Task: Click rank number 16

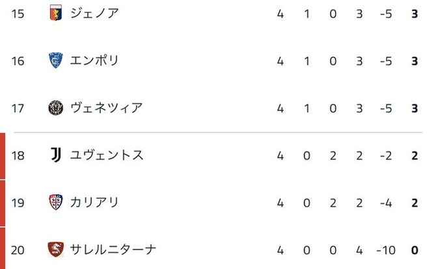Action: pyautogui.click(x=18, y=60)
